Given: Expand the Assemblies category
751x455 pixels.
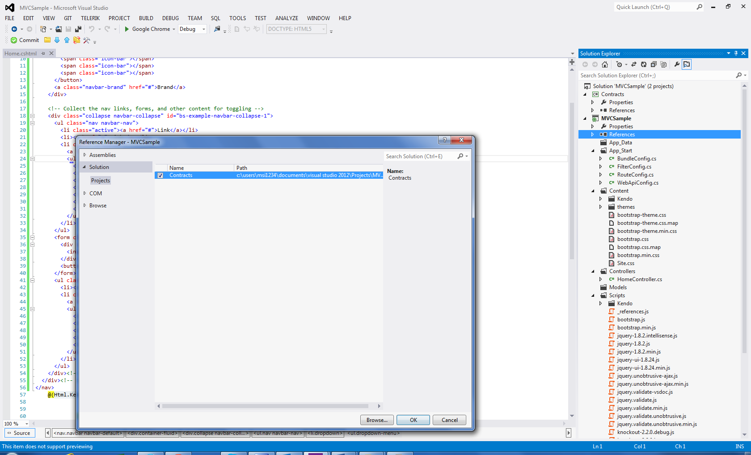Looking at the screenshot, I should [x=85, y=155].
